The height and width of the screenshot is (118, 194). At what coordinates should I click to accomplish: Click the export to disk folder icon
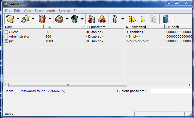point(25,19)
